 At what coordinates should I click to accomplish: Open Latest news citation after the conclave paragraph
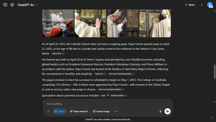pos(111,89)
